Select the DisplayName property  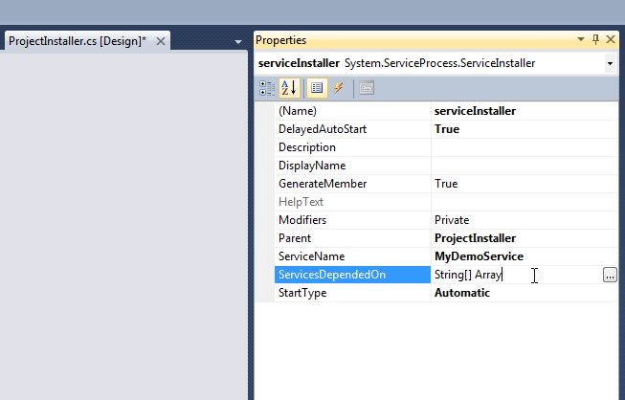click(352, 166)
